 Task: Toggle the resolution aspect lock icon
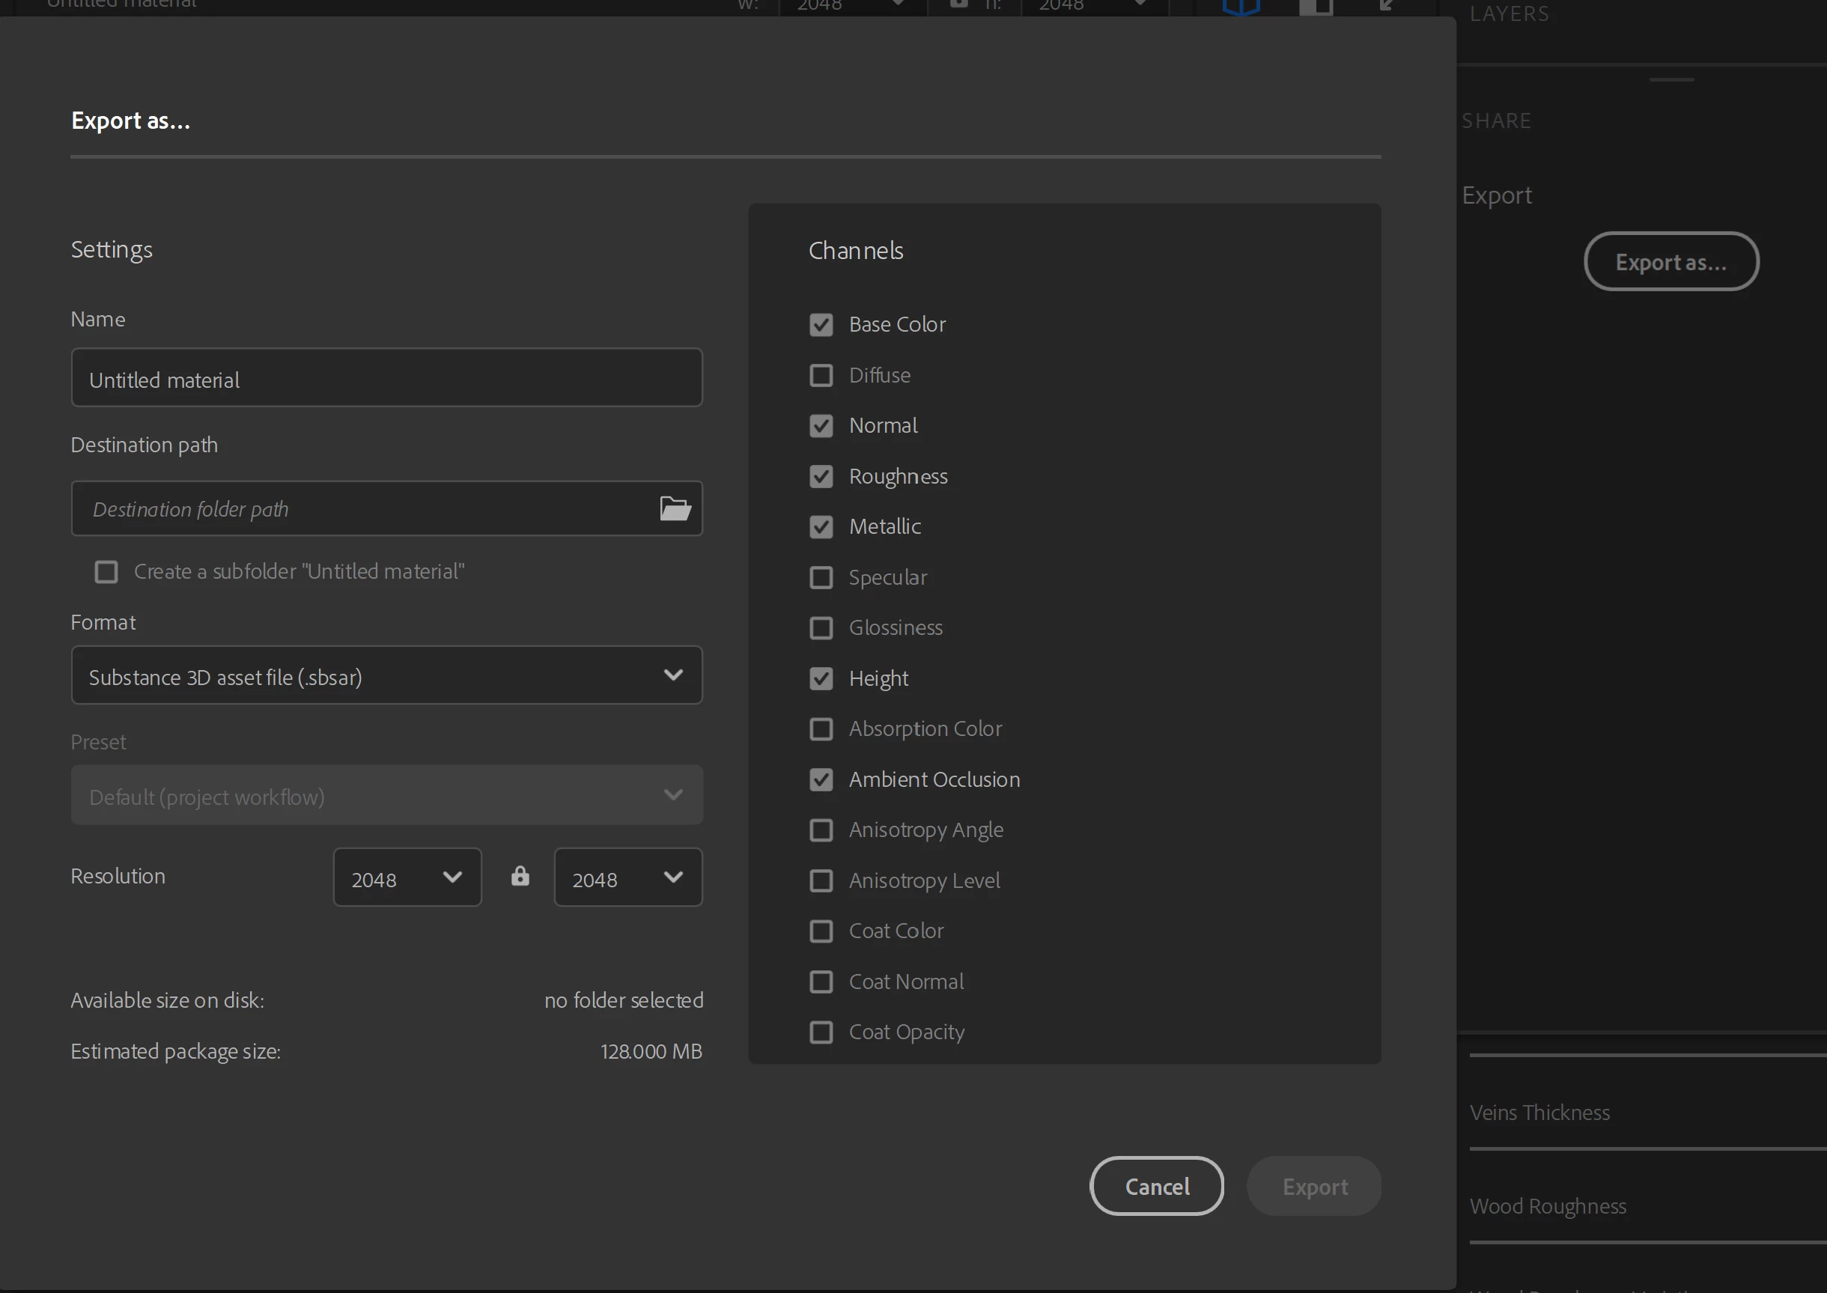click(x=520, y=877)
